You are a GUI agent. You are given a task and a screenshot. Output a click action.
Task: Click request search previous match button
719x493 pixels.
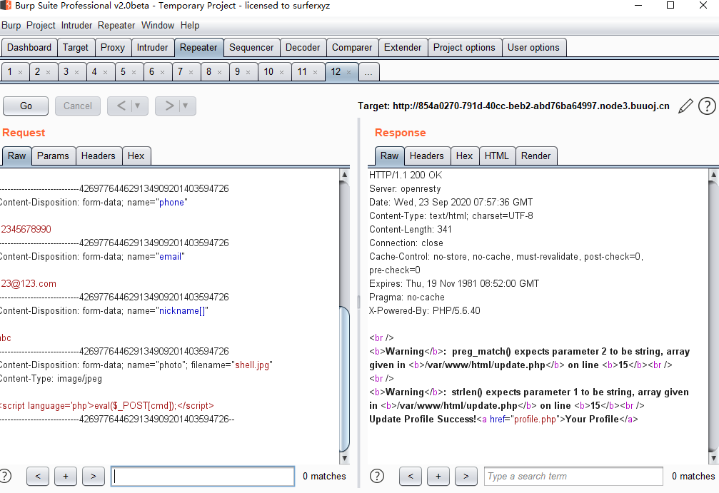[38, 476]
